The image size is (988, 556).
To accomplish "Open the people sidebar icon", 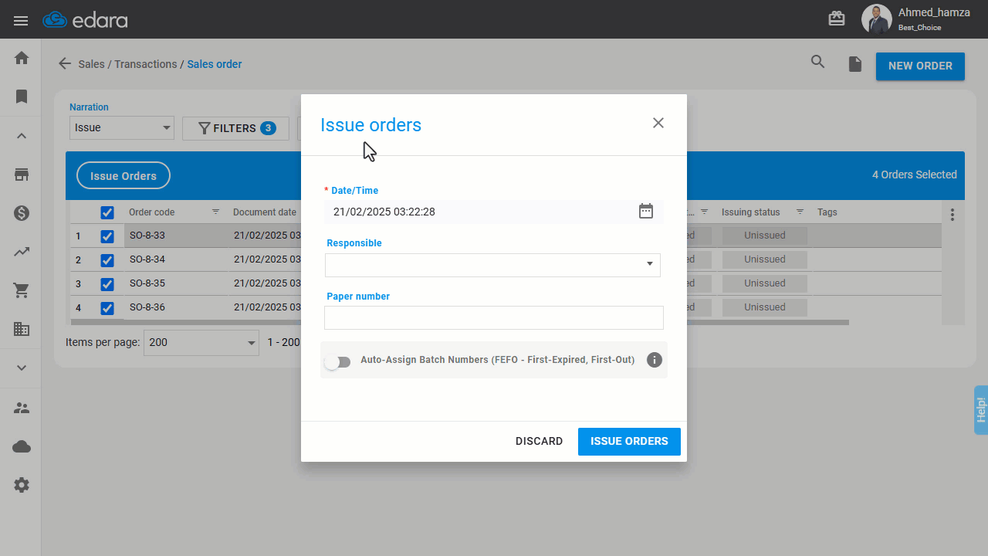I will click(x=22, y=408).
